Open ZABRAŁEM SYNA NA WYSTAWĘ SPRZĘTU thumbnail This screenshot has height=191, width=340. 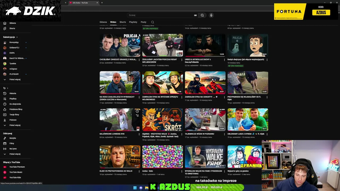click(x=163, y=82)
